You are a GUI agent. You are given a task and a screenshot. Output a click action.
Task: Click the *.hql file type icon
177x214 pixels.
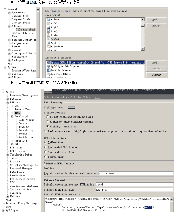[x=49, y=31]
